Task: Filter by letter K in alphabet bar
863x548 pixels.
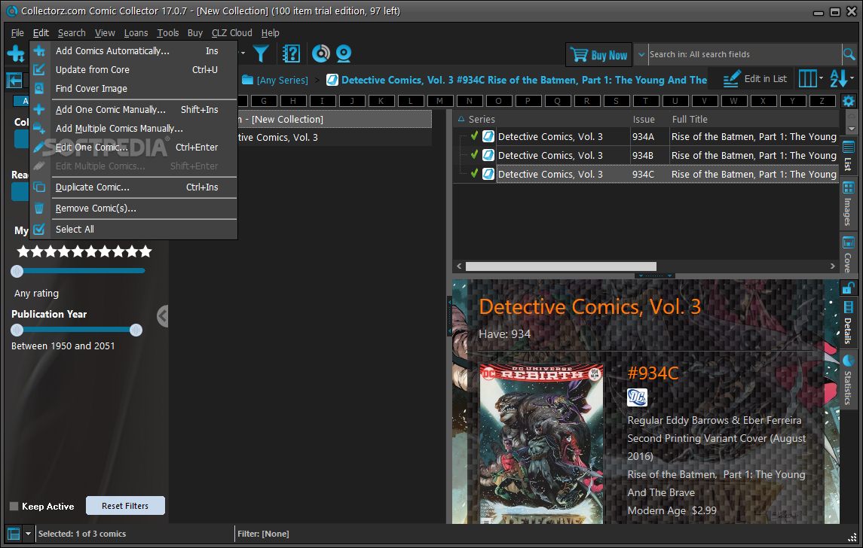Action: point(381,101)
